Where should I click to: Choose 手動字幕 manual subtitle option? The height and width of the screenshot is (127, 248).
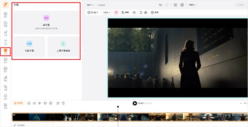pos(29,47)
